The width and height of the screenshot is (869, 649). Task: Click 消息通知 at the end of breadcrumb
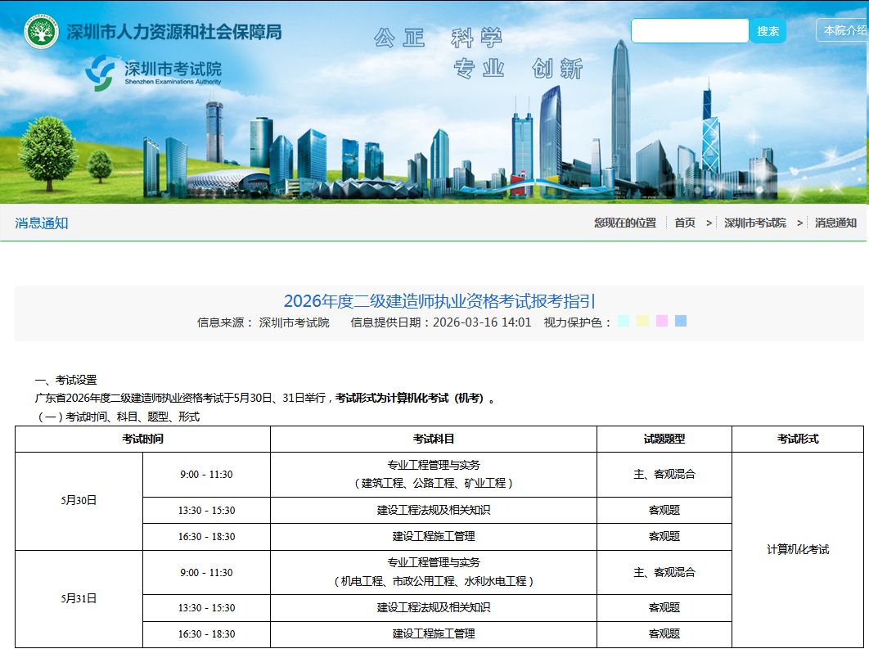coord(835,222)
